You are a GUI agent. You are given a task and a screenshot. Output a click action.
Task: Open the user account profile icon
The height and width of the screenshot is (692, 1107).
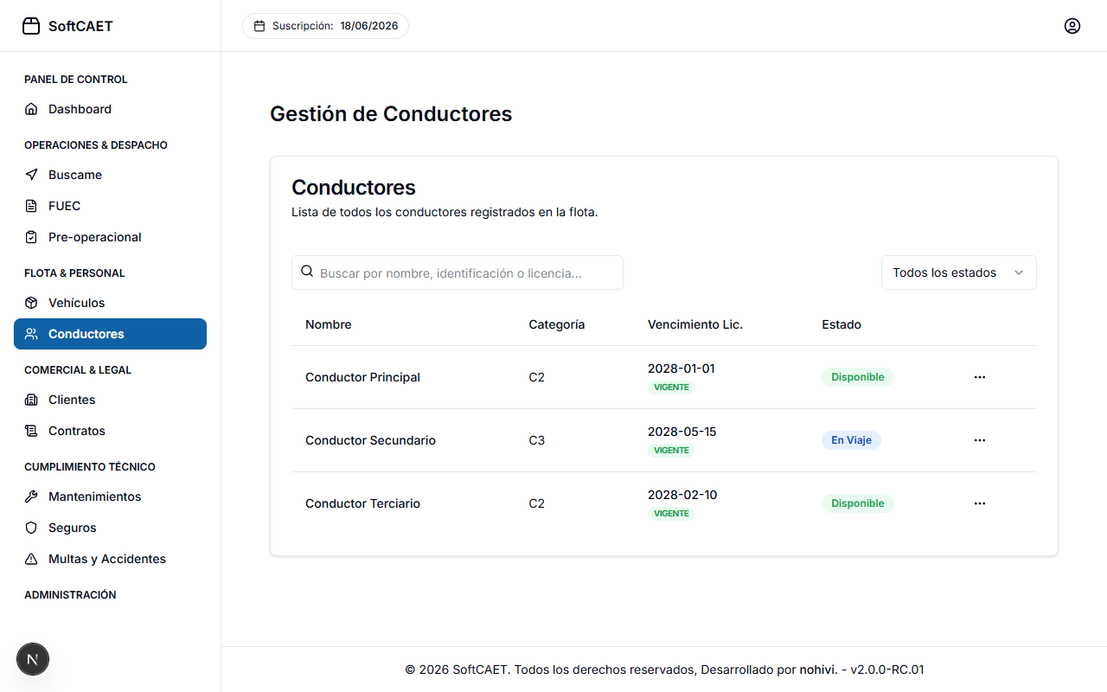click(1072, 26)
